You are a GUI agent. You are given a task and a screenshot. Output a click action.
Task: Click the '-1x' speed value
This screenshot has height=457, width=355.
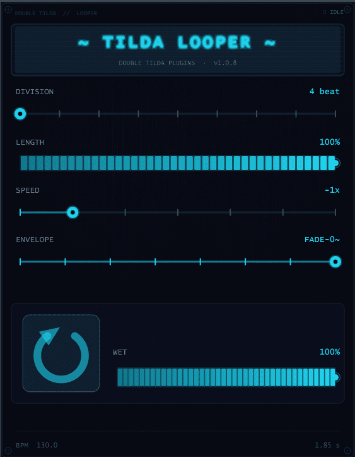332,190
